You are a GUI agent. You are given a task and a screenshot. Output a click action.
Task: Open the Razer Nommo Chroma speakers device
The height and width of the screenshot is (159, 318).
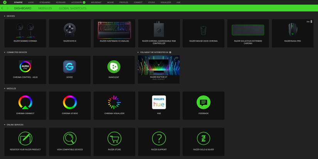25,33
